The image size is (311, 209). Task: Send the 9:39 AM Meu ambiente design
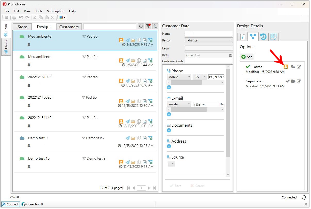[x=128, y=40]
